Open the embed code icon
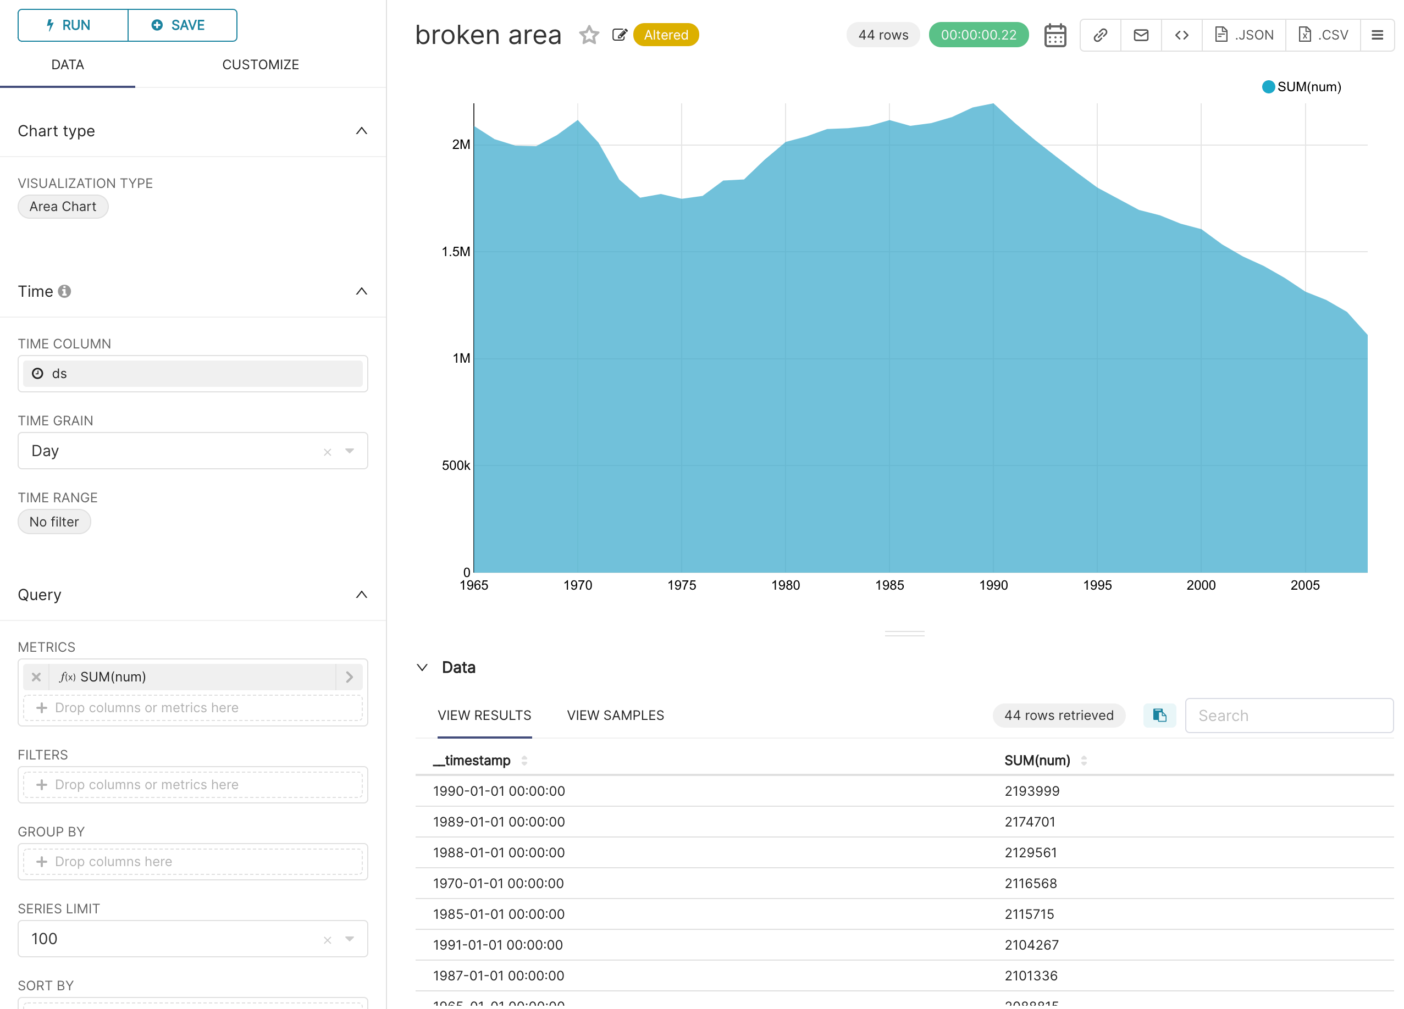 point(1182,35)
